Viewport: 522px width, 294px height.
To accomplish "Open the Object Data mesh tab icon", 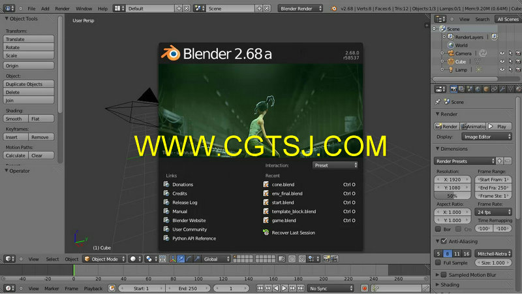I will pos(510,89).
